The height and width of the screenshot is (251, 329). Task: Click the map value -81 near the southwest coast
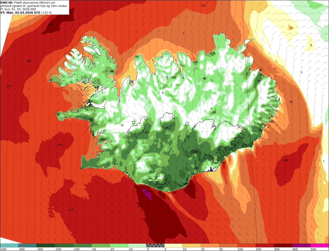coord(103,140)
